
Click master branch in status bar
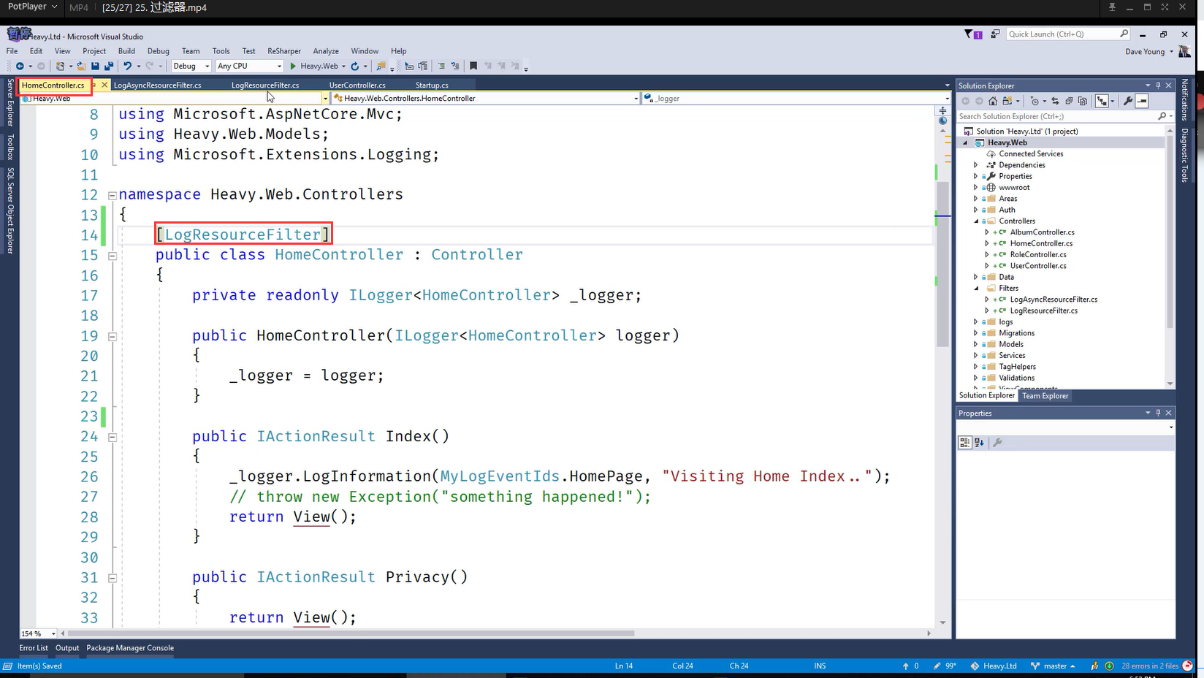pos(1053,666)
